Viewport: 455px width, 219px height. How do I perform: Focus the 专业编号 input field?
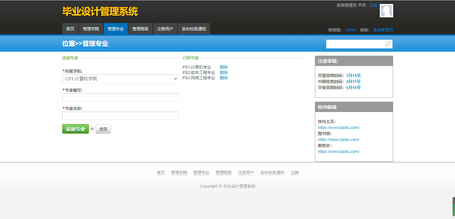coord(120,97)
